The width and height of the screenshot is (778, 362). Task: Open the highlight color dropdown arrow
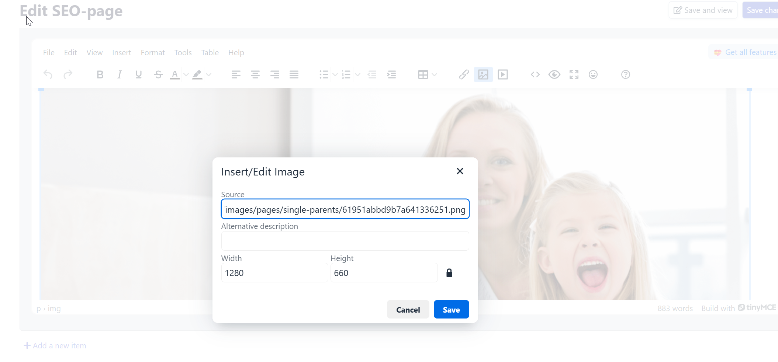coord(208,74)
